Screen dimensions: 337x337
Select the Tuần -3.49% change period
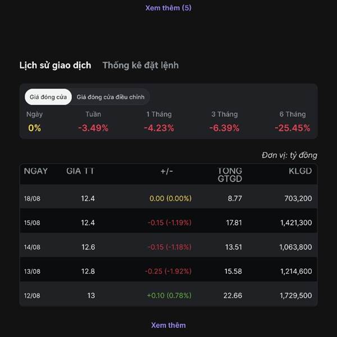[93, 121]
